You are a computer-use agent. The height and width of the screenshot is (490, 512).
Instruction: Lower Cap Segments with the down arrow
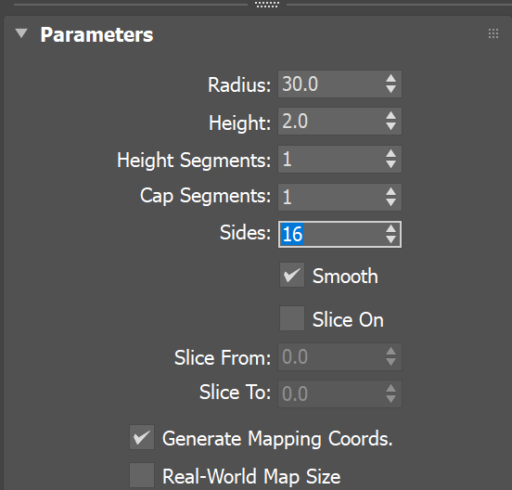[390, 202]
